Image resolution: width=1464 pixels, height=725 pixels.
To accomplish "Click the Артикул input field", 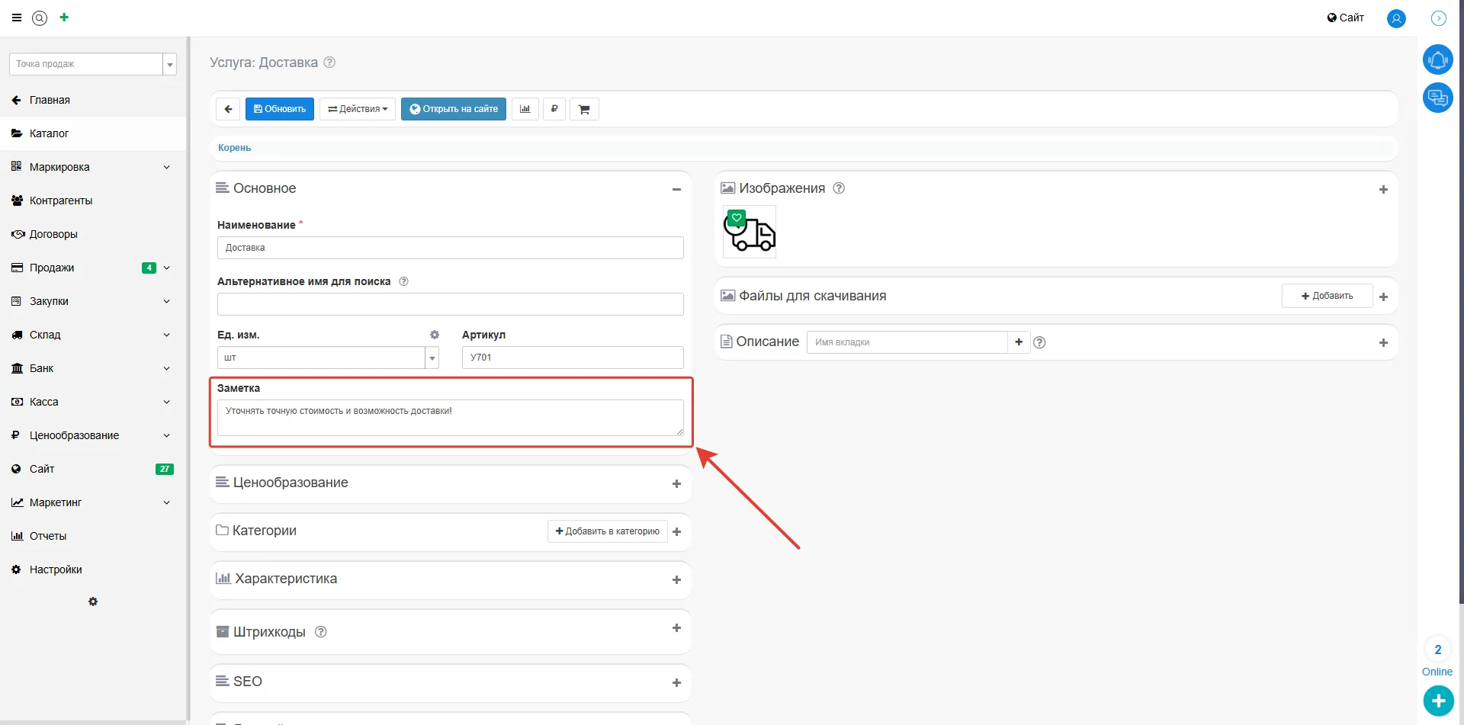I will point(572,358).
